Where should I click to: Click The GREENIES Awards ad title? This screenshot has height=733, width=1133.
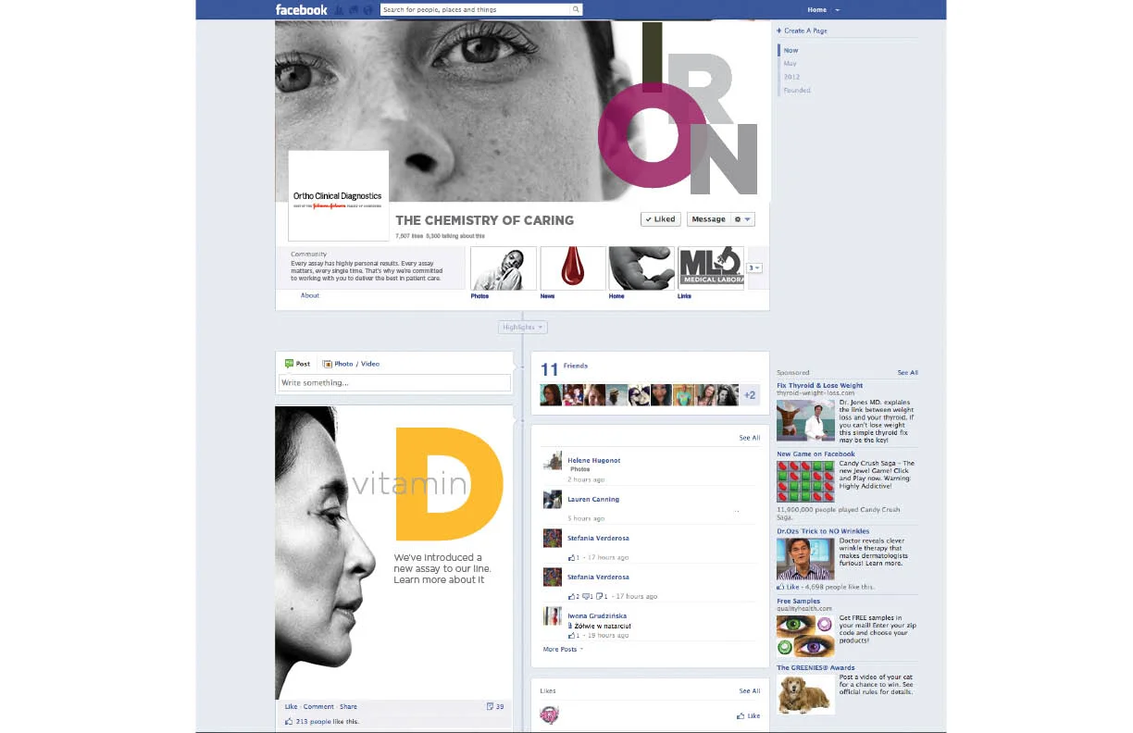tap(816, 668)
